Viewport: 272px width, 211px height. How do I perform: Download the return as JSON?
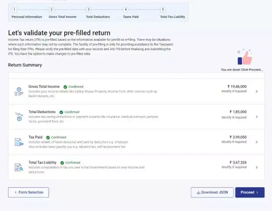point(212,193)
